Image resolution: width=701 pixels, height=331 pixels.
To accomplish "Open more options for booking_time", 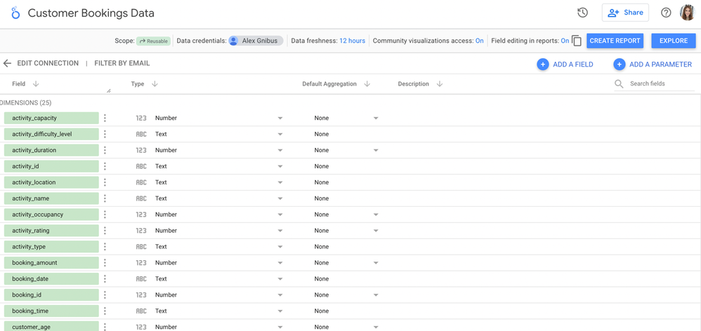I will [105, 311].
